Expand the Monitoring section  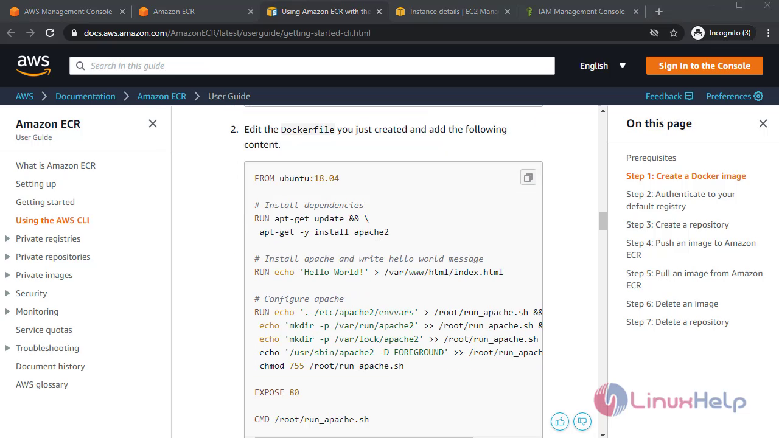pos(7,311)
